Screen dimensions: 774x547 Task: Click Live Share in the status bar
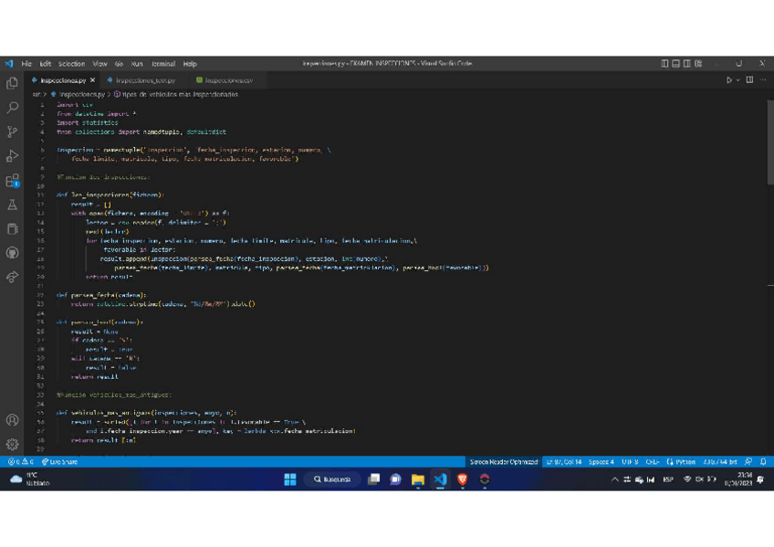pos(63,462)
